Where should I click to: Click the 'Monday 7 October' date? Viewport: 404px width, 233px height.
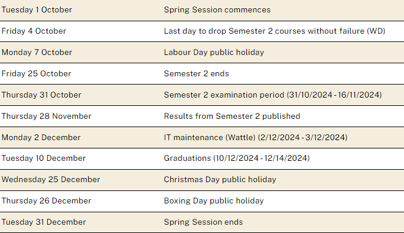coord(37,52)
